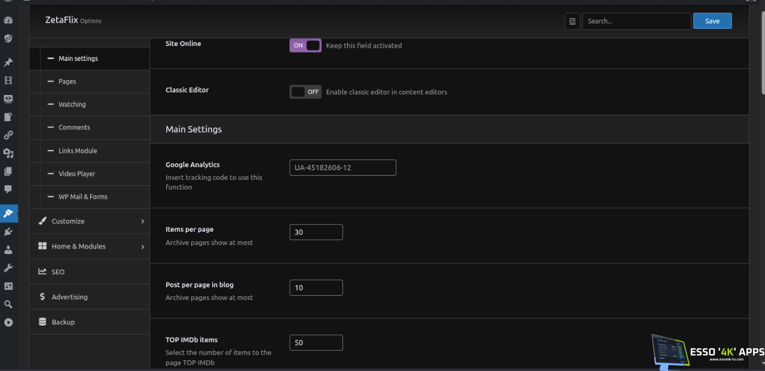
Task: Open the Plugins plug icon in sidebar
Action: (x=8, y=232)
